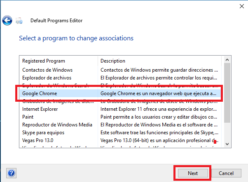Click the El Reproductor de Windows Media description
Image resolution: width=248 pixels, height=182 pixels.
pos(159,125)
